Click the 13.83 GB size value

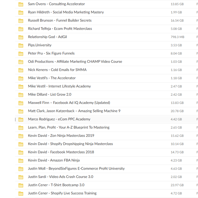pyautogui.click(x=177, y=103)
